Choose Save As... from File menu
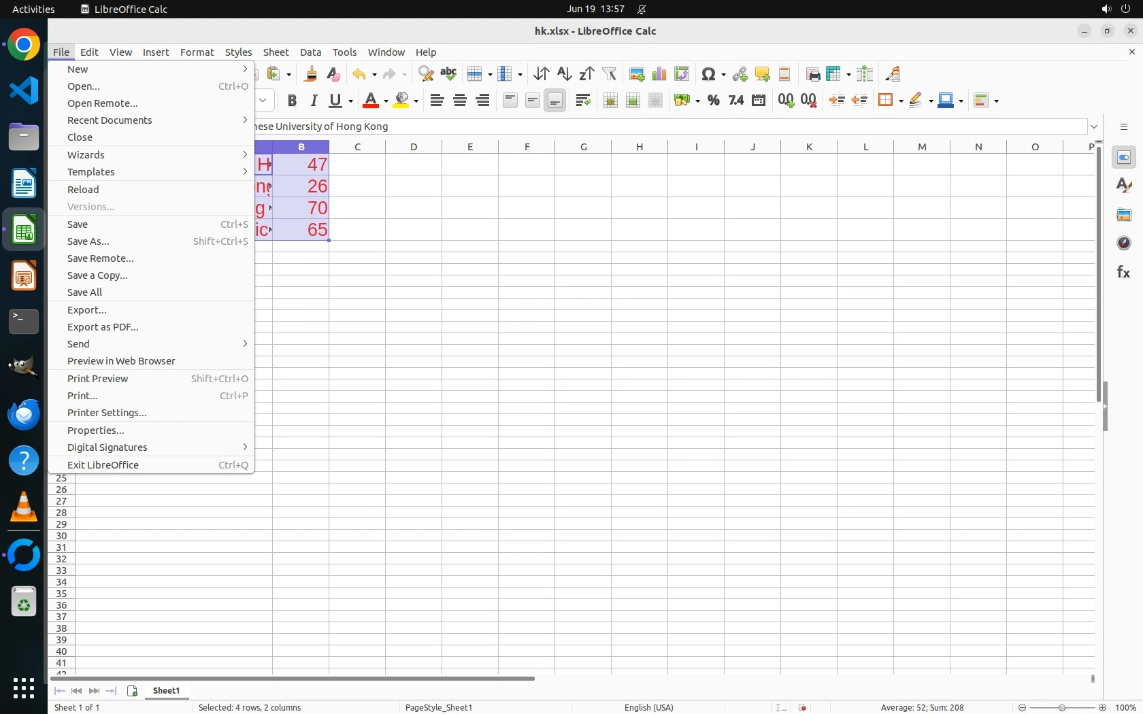Image resolution: width=1143 pixels, height=714 pixels. (151, 241)
